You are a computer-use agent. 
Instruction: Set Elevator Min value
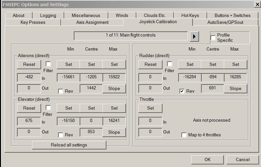click(69, 108)
